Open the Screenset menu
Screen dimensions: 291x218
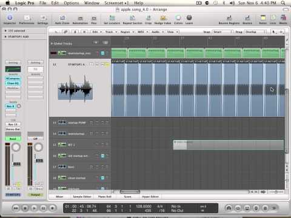116,3
